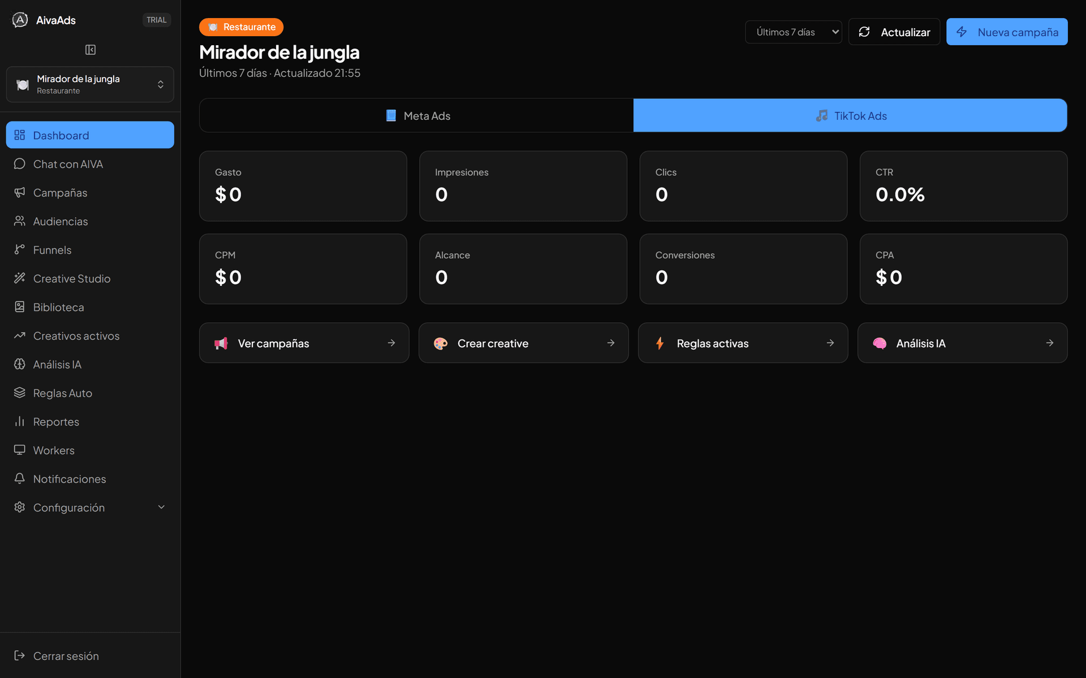Image resolution: width=1086 pixels, height=678 pixels.
Task: Click the Mirador de la jungla page heading
Action: (x=279, y=52)
